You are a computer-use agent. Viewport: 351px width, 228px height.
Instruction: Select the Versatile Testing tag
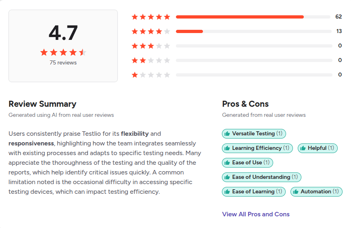(254, 134)
